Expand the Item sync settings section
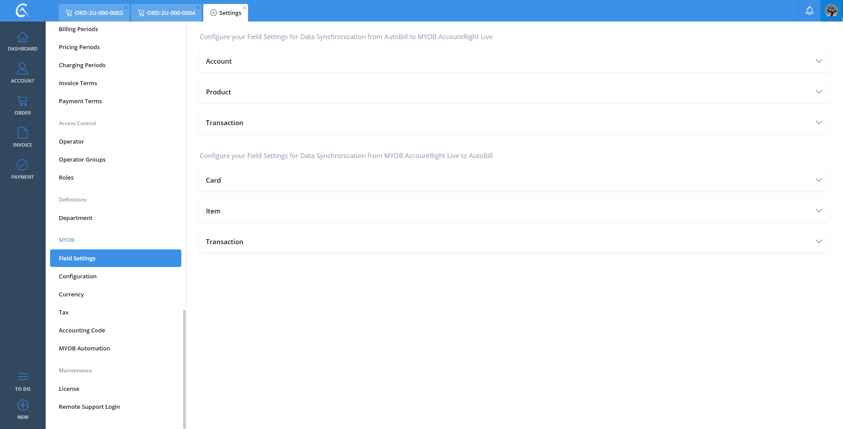 click(x=514, y=211)
